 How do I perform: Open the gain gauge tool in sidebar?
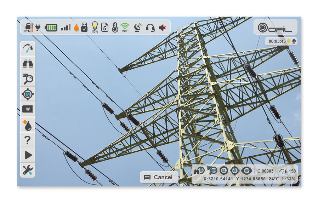[28, 48]
